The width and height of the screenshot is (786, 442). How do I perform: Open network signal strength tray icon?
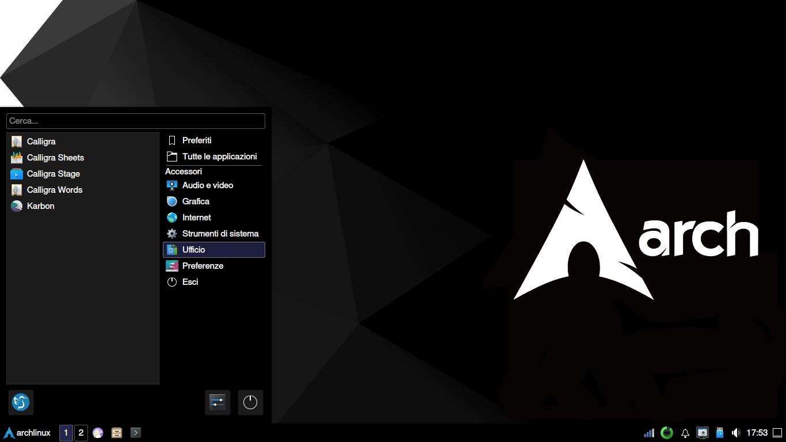(x=649, y=433)
